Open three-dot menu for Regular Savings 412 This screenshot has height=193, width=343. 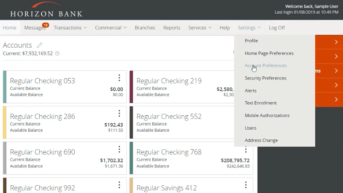[x=246, y=185]
